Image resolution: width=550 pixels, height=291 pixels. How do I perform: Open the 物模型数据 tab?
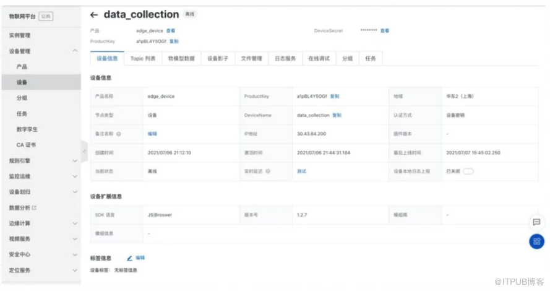coord(181,58)
